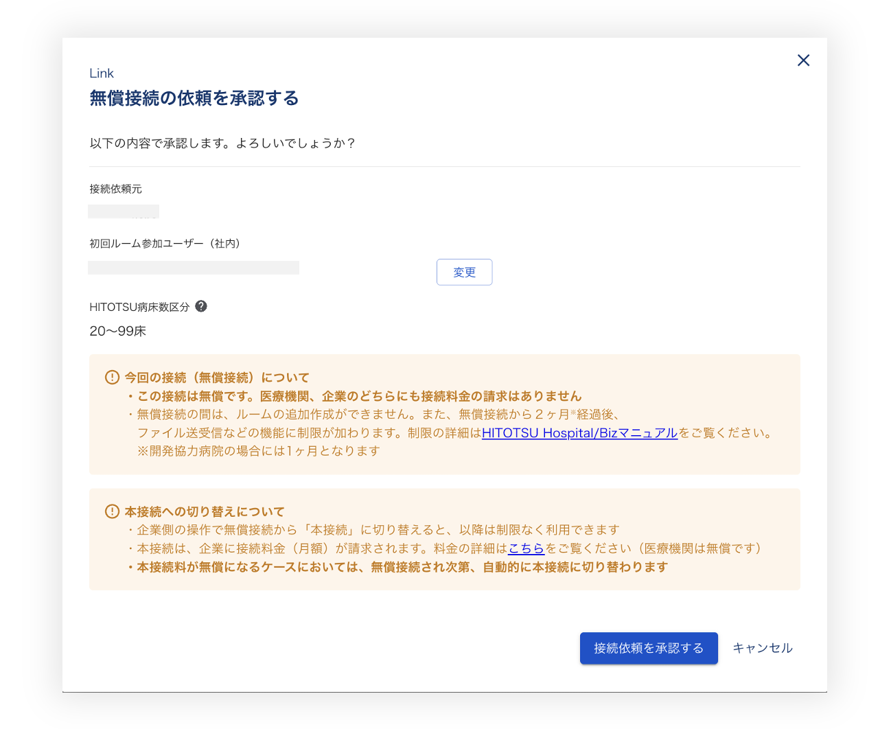Click the 初回ルーム参加ユーザー（社内） label
Screen dimensions: 891x729
click(165, 244)
